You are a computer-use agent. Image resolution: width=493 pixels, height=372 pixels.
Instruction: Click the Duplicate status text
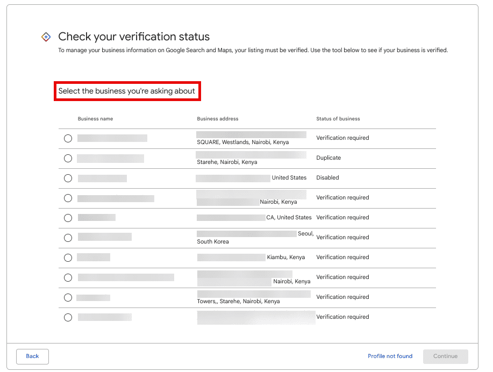click(x=328, y=158)
